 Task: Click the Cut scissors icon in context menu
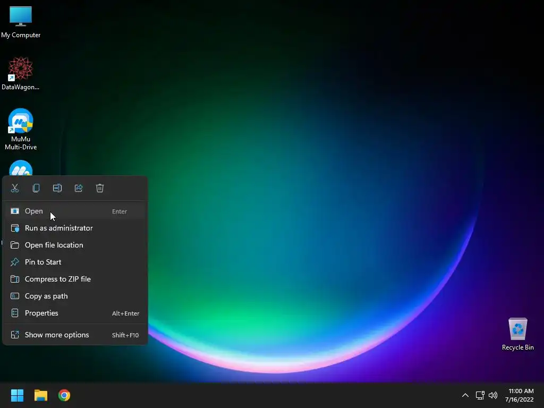point(14,188)
